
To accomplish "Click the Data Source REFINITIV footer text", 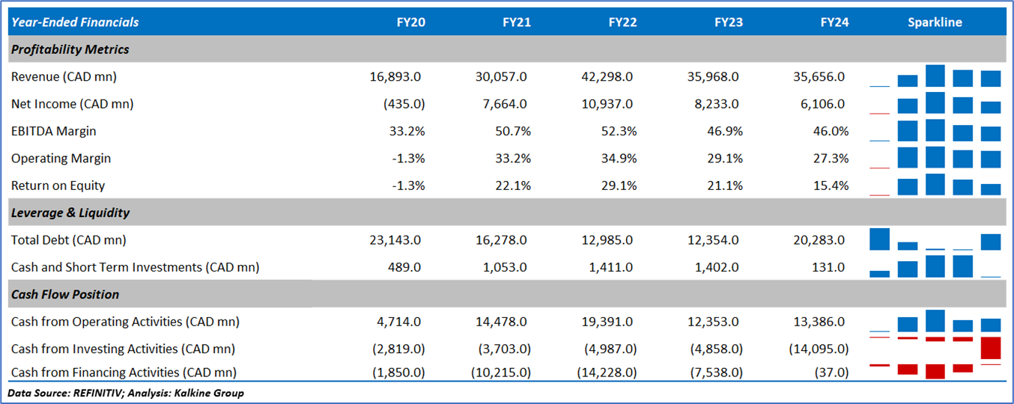I will (126, 393).
